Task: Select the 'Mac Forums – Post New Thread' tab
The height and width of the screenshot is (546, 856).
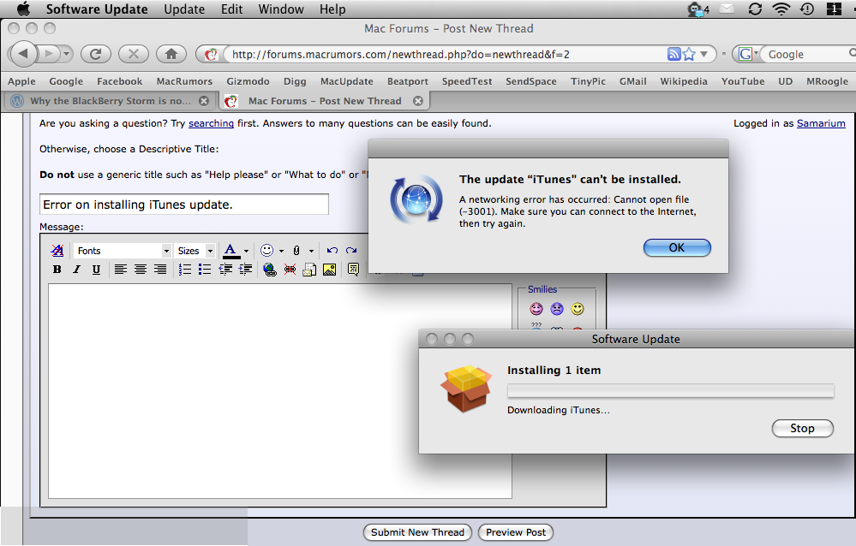Action: (x=325, y=101)
